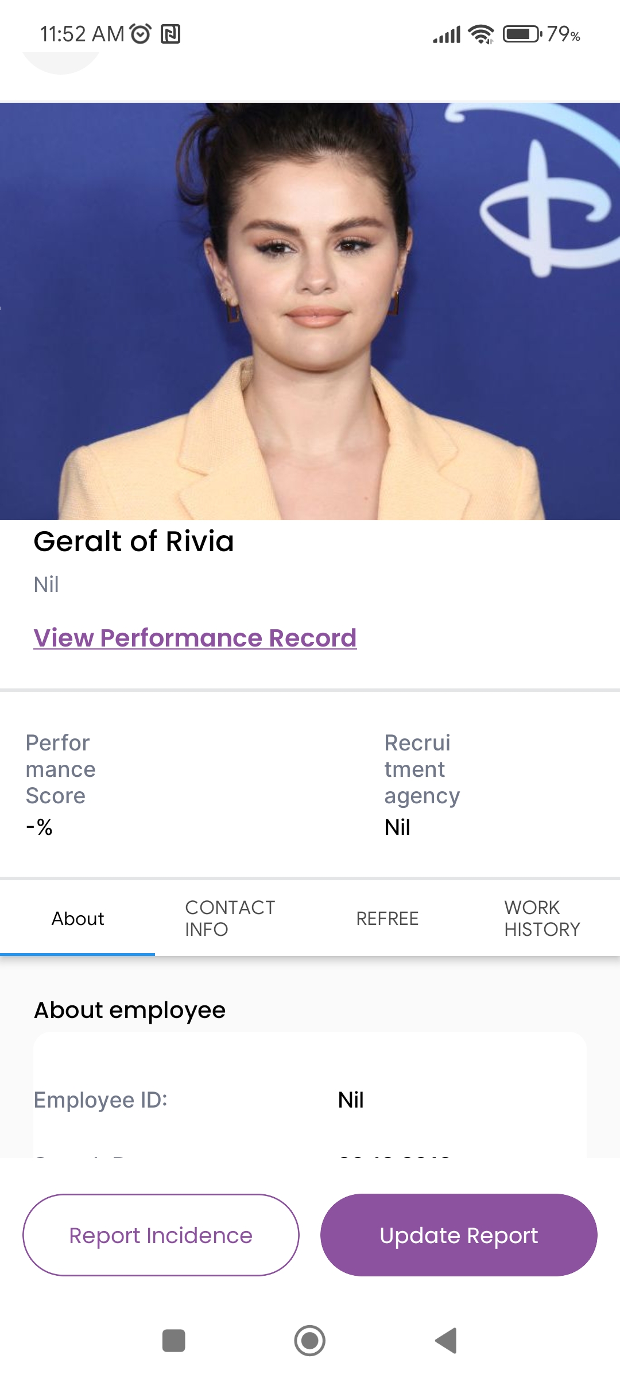Tap the Performance Score percentage value
Screen dimensions: 620x1378
40,827
